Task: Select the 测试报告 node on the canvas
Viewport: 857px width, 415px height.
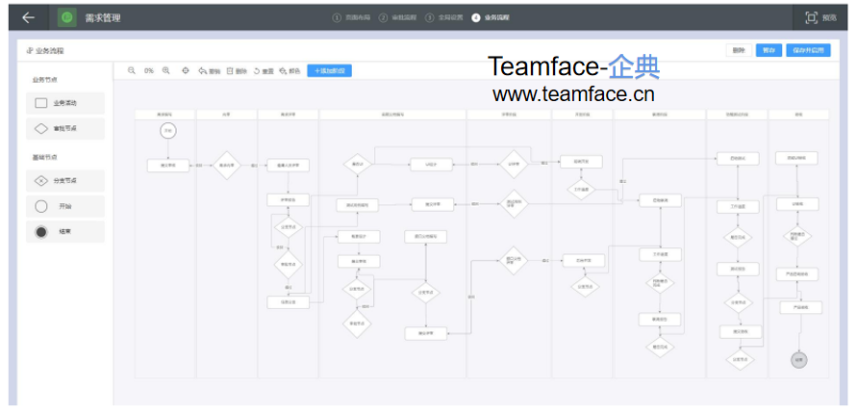Action: [739, 269]
